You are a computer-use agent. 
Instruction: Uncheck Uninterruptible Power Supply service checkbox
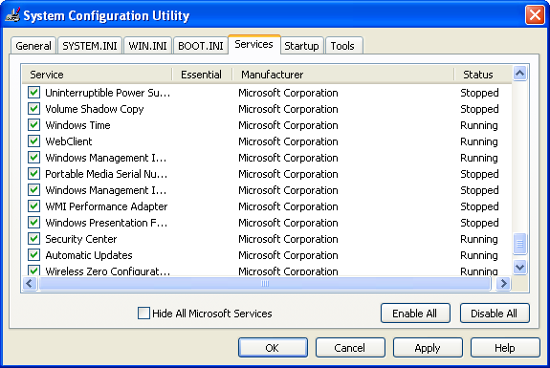click(34, 93)
